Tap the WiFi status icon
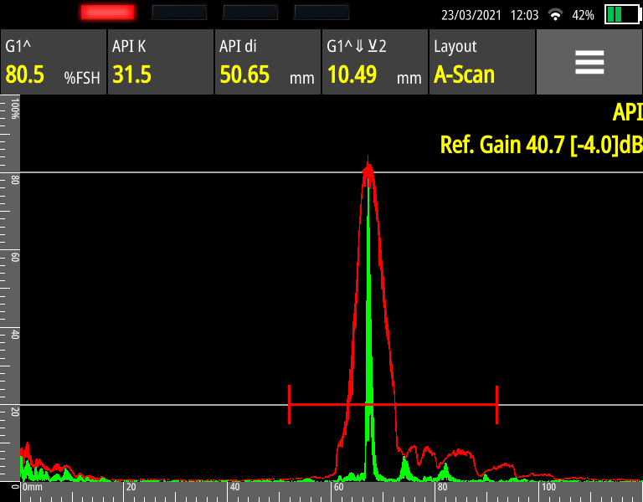 pos(555,15)
